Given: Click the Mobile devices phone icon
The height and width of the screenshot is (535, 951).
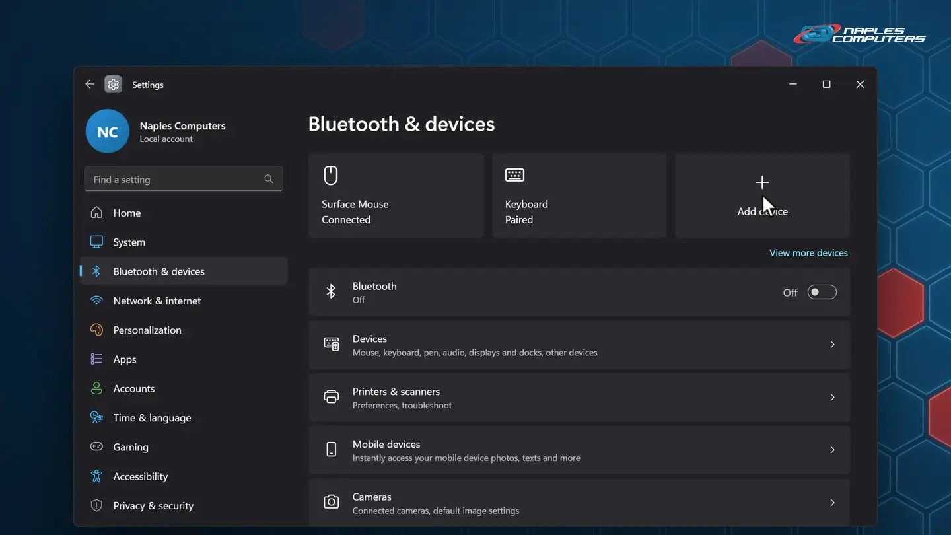Looking at the screenshot, I should point(331,450).
